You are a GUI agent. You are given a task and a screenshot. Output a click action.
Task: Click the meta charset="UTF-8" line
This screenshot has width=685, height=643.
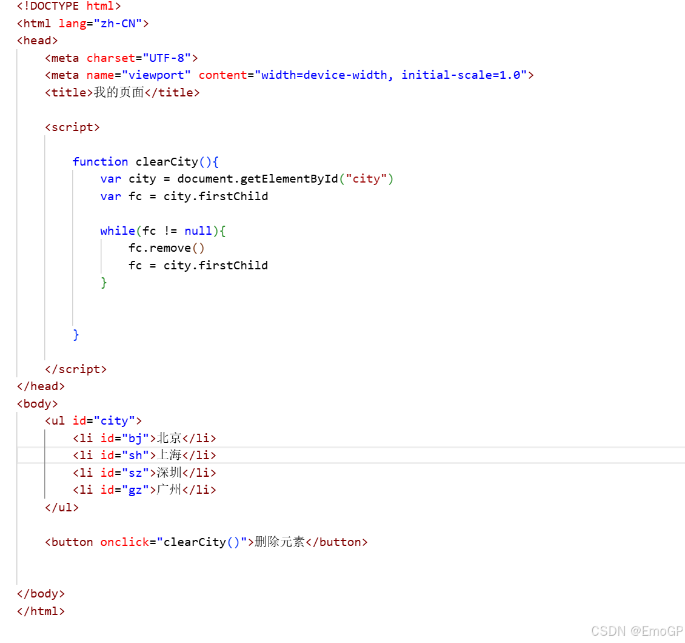(x=121, y=58)
